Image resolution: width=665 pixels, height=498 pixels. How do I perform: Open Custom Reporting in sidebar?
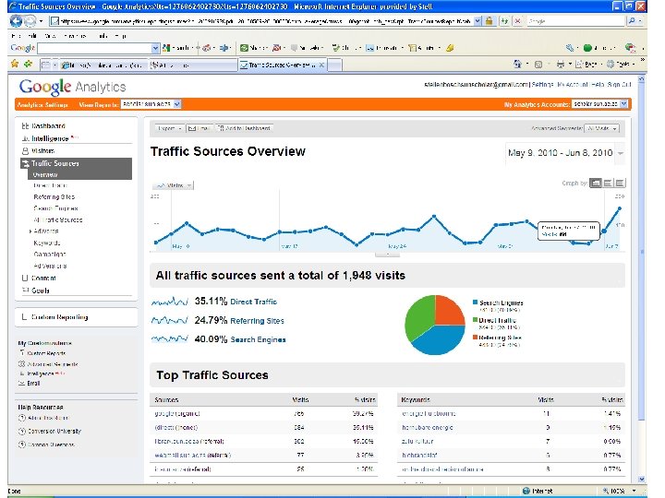click(59, 317)
